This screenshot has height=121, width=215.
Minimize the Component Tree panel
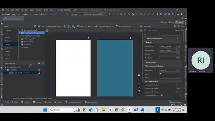[x=43, y=63]
